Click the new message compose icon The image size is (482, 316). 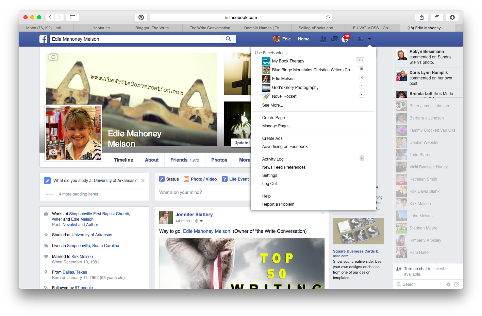coord(456,284)
